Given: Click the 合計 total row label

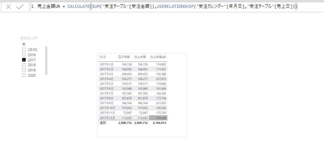Looking at the screenshot, I should point(103,123).
